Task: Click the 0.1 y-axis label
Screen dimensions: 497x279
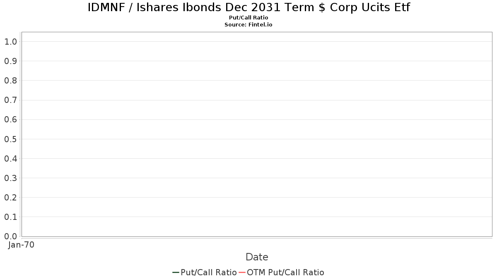Action: coord(10,217)
